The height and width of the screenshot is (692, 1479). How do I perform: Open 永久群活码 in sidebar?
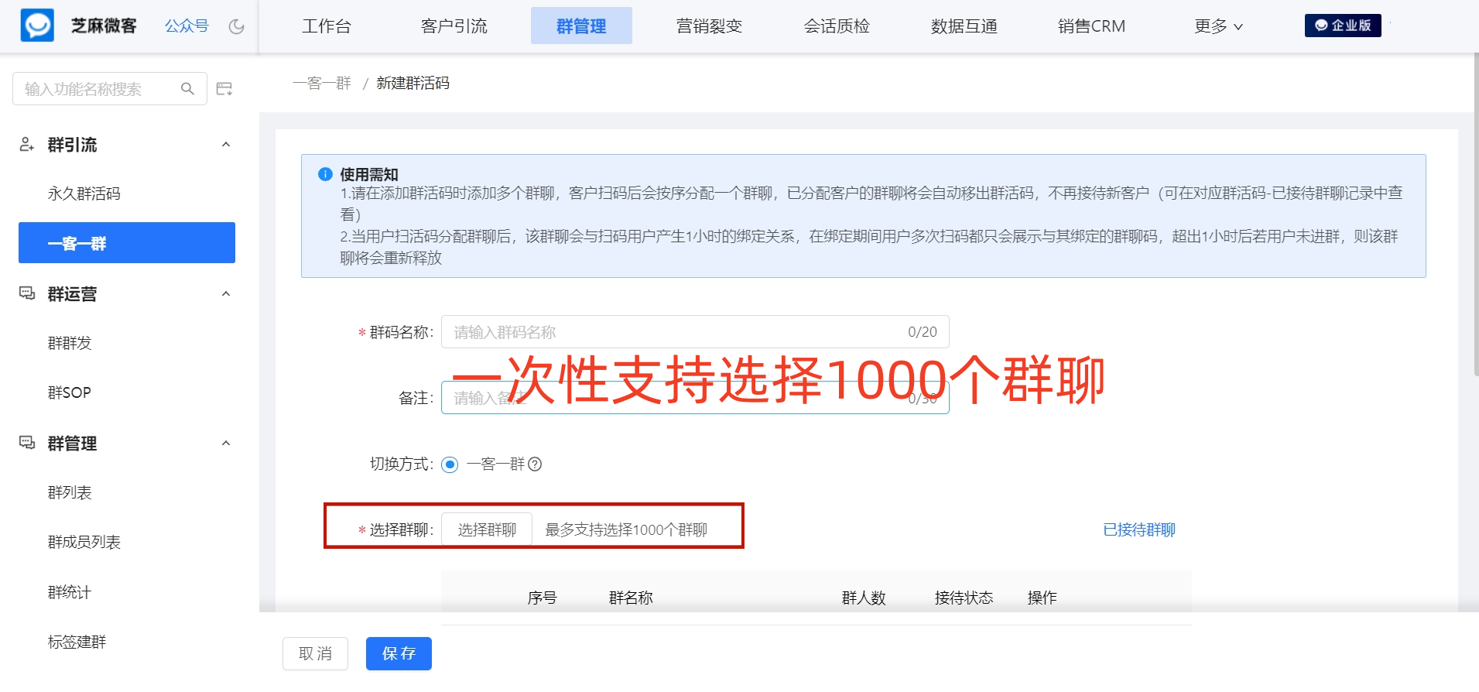84,194
